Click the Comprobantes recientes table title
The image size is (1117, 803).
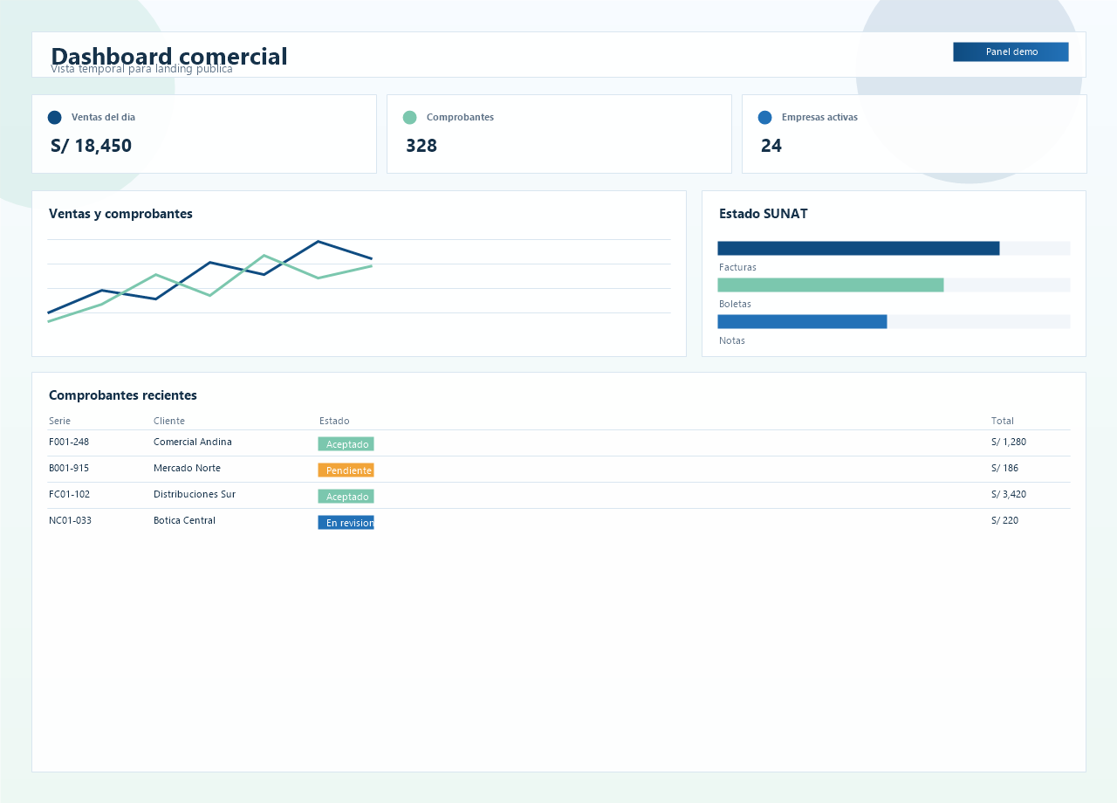point(123,395)
